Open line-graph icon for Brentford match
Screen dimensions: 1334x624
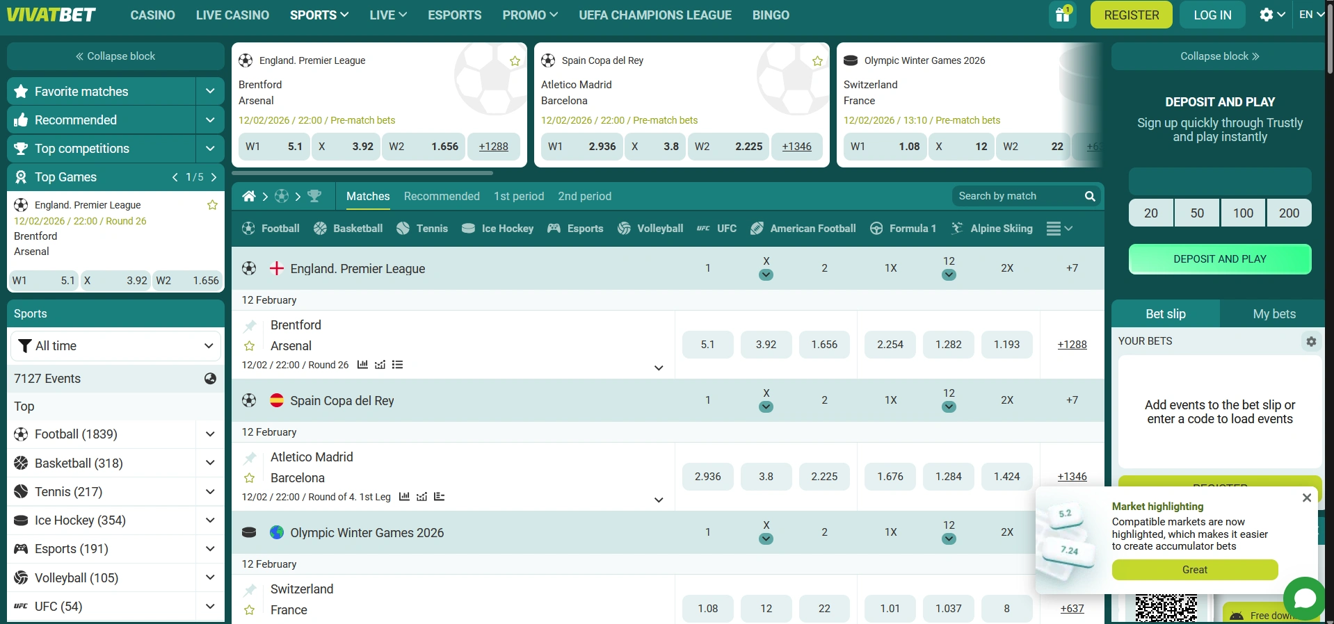click(x=380, y=365)
